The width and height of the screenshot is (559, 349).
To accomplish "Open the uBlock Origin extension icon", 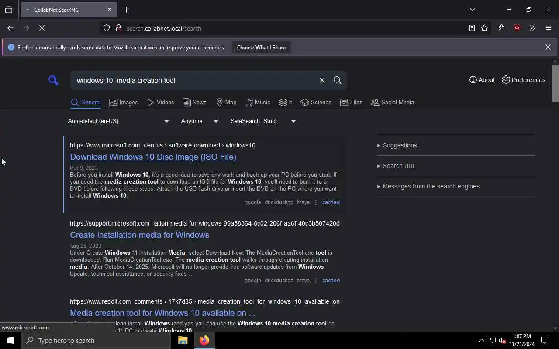I will pyautogui.click(x=517, y=28).
